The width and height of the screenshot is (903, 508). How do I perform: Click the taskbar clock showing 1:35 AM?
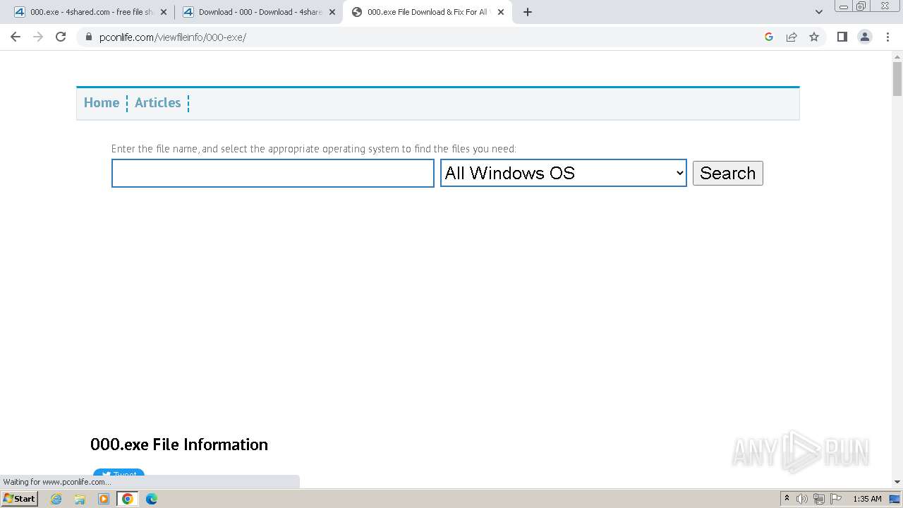click(867, 499)
